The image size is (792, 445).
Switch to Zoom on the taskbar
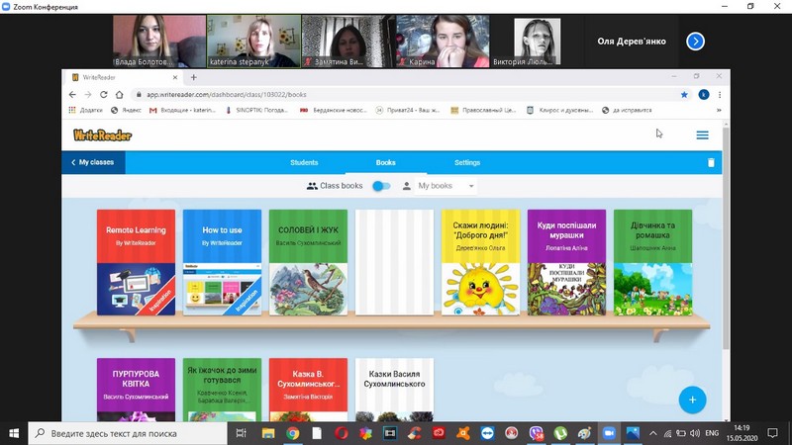tap(609, 433)
